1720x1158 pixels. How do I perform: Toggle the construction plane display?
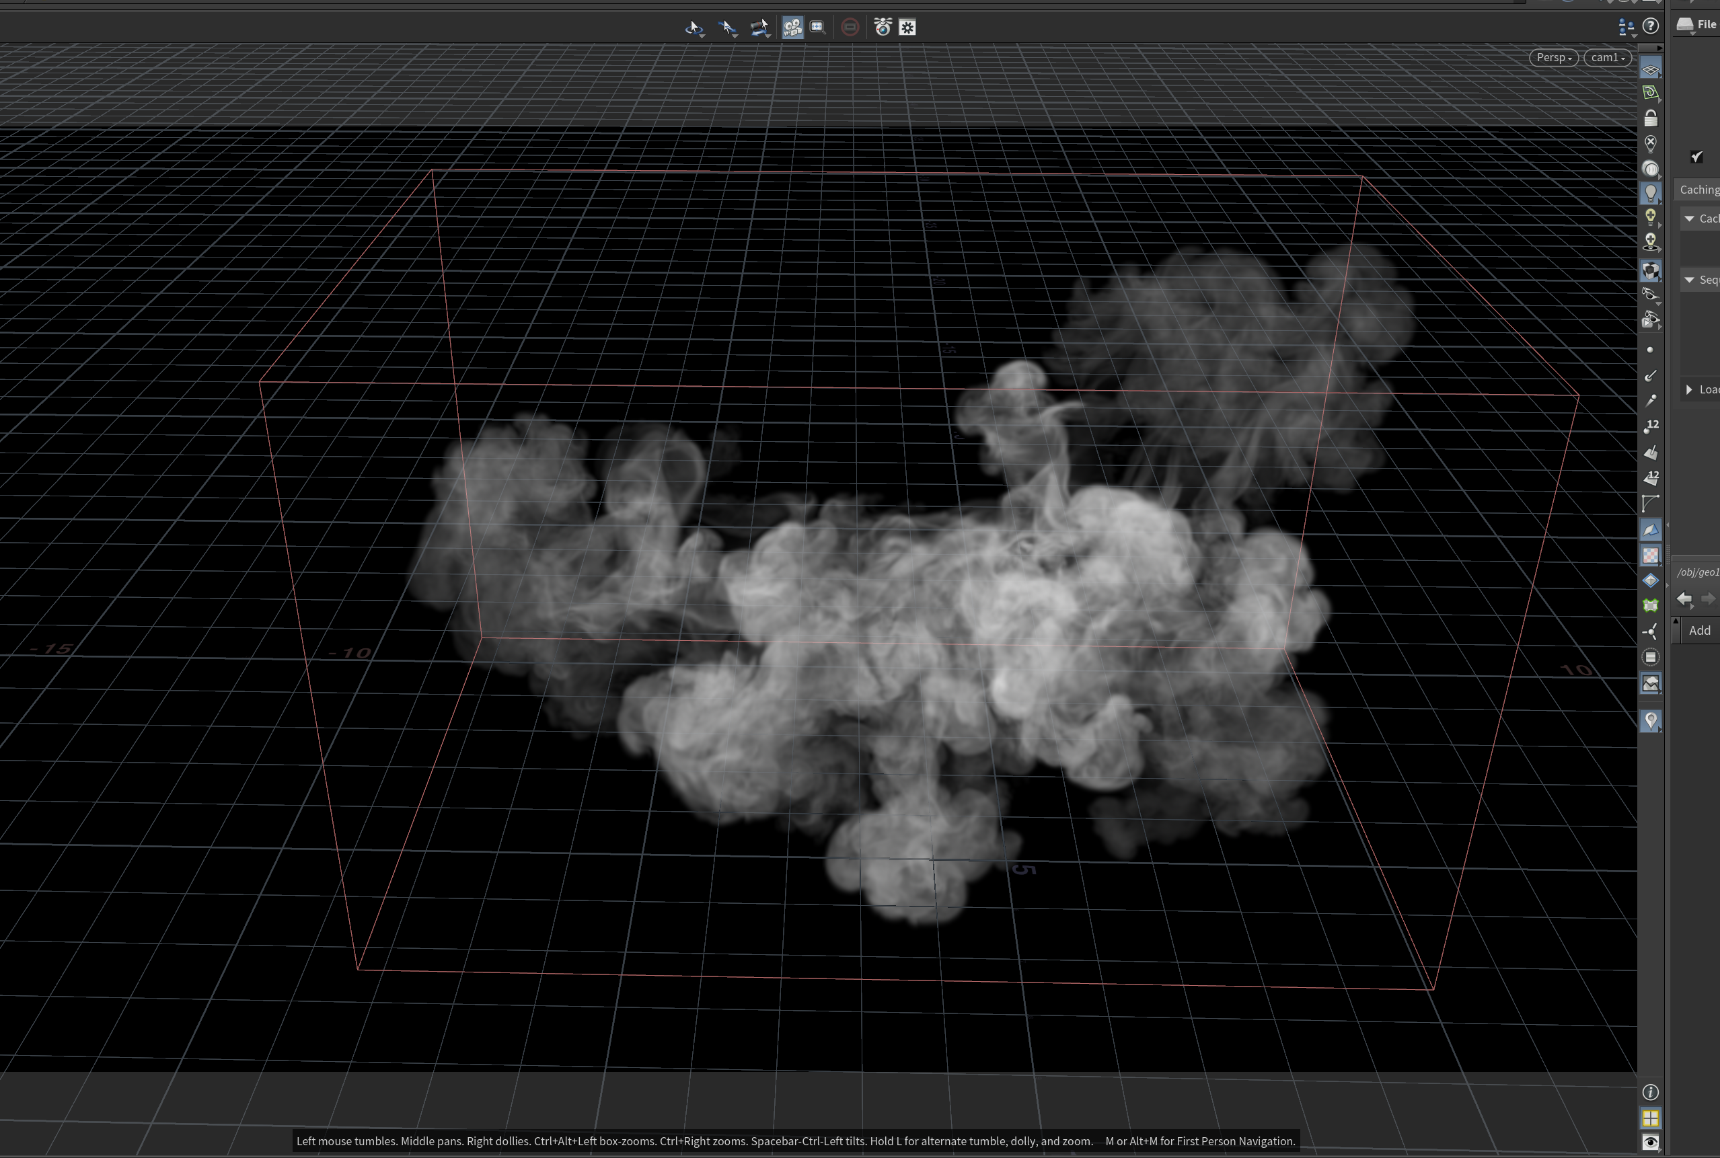tap(1651, 93)
